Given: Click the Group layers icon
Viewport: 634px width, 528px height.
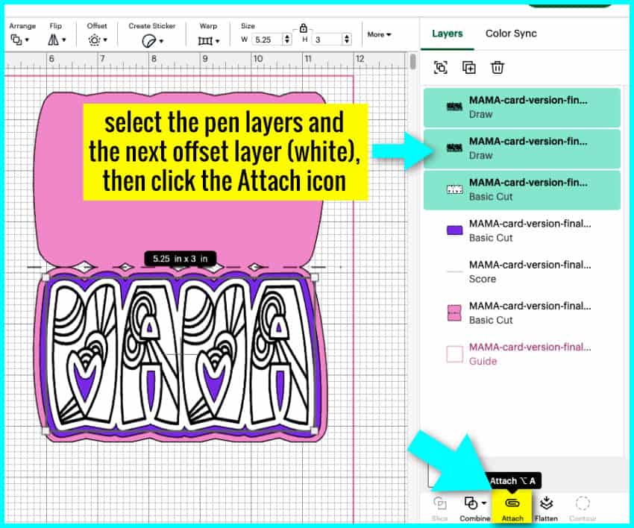Looking at the screenshot, I should (440, 68).
